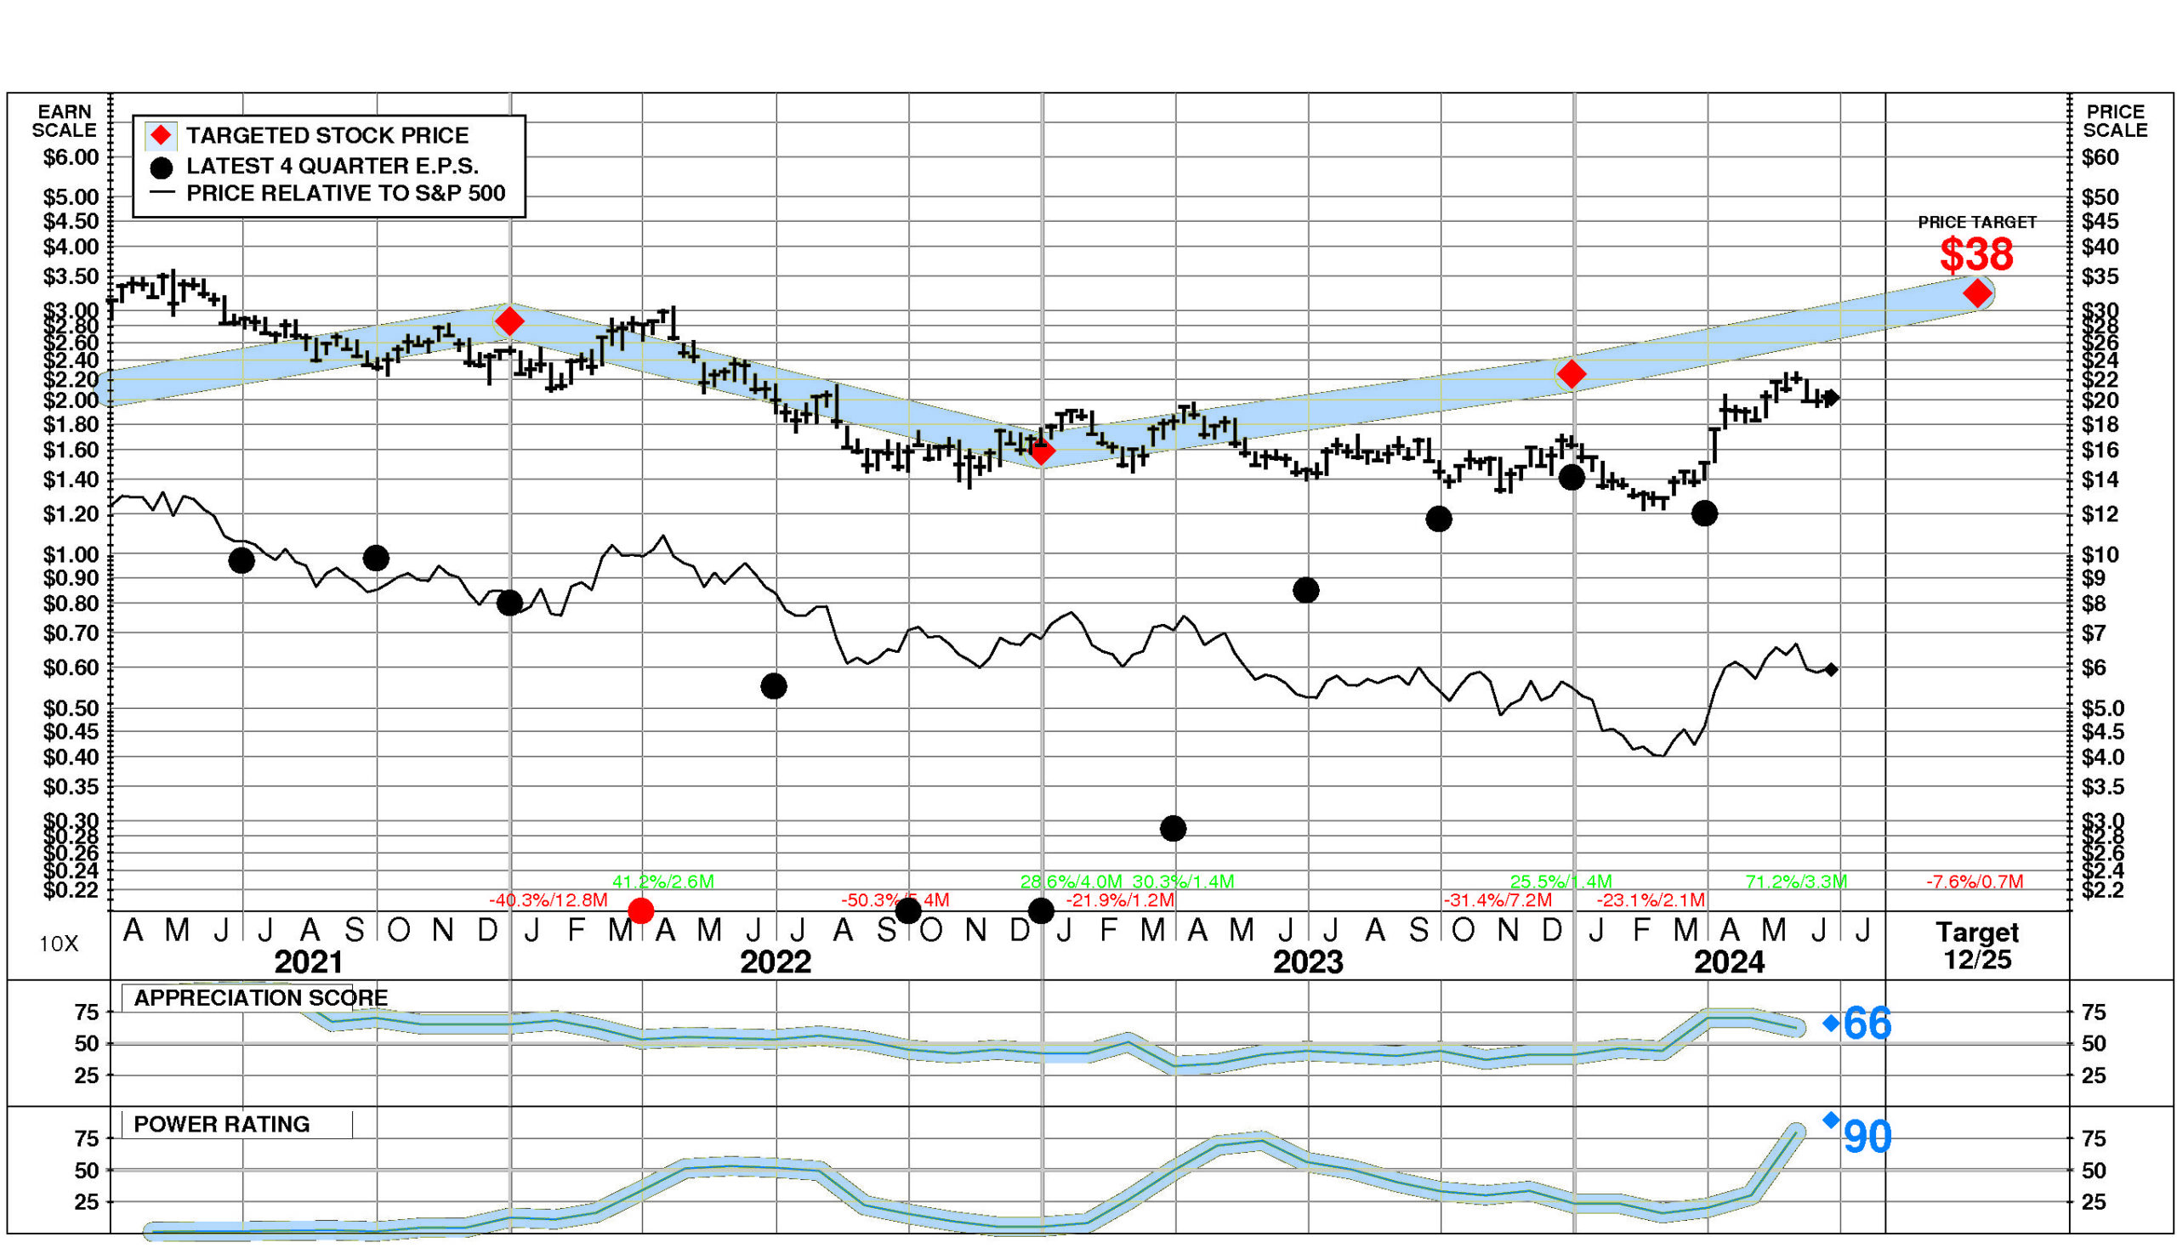Click the red diamond at December 2021
2177x1248 pixels.
coord(509,321)
